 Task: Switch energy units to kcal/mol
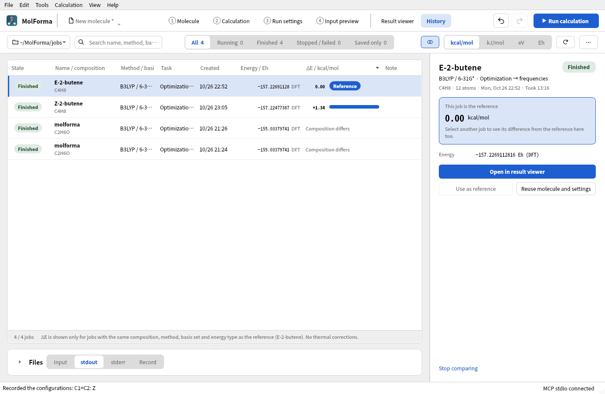click(462, 42)
